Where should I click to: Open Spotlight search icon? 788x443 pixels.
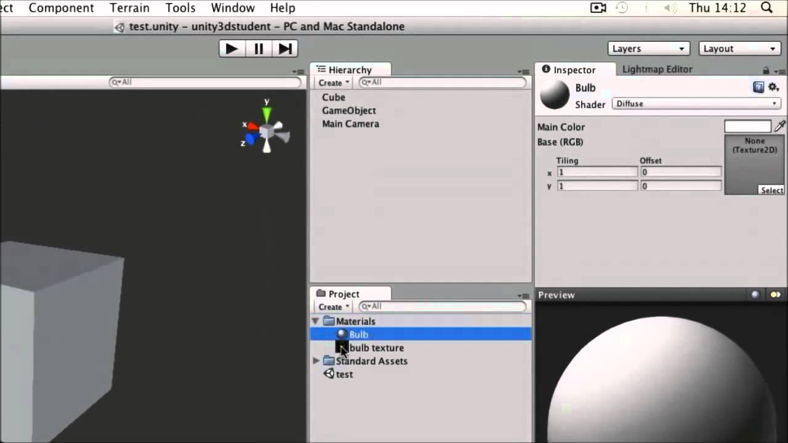tap(767, 8)
